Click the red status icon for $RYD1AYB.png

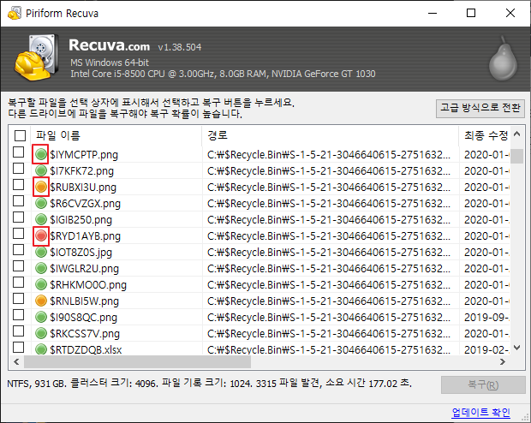coord(40,235)
